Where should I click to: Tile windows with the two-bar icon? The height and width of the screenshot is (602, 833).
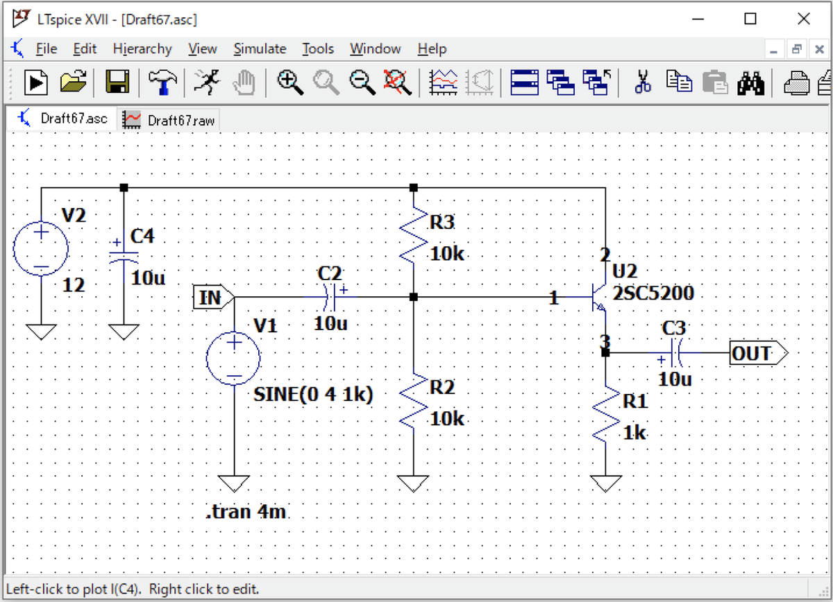525,83
